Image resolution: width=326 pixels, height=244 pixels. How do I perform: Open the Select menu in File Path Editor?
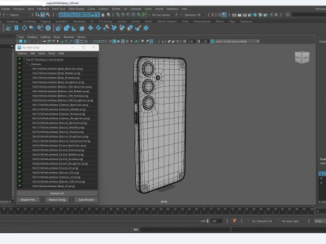point(41,54)
